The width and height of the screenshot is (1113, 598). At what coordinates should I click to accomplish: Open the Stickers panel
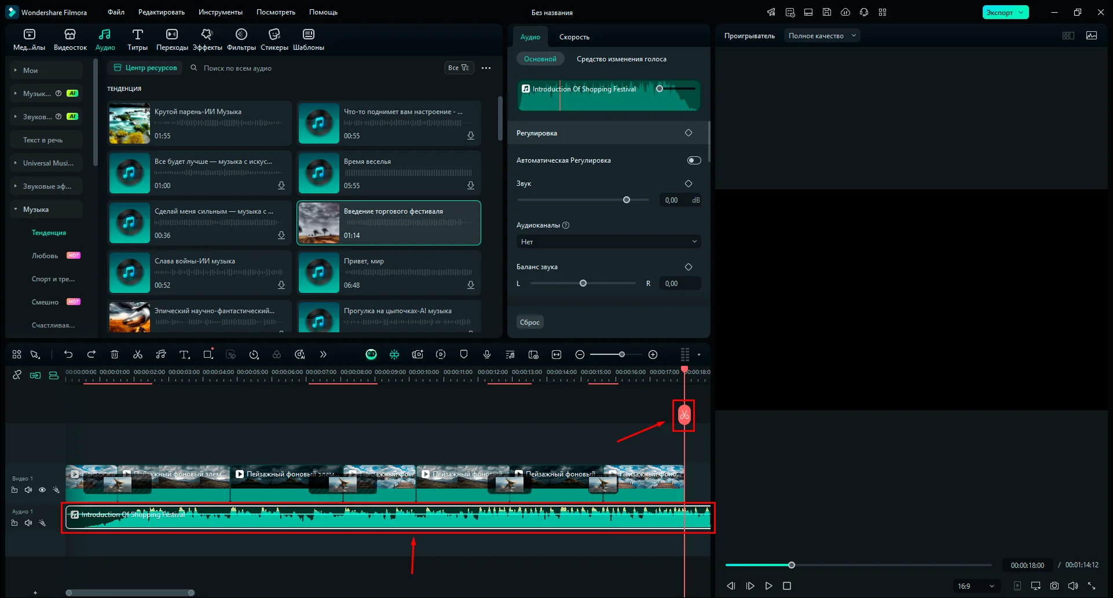(x=274, y=40)
